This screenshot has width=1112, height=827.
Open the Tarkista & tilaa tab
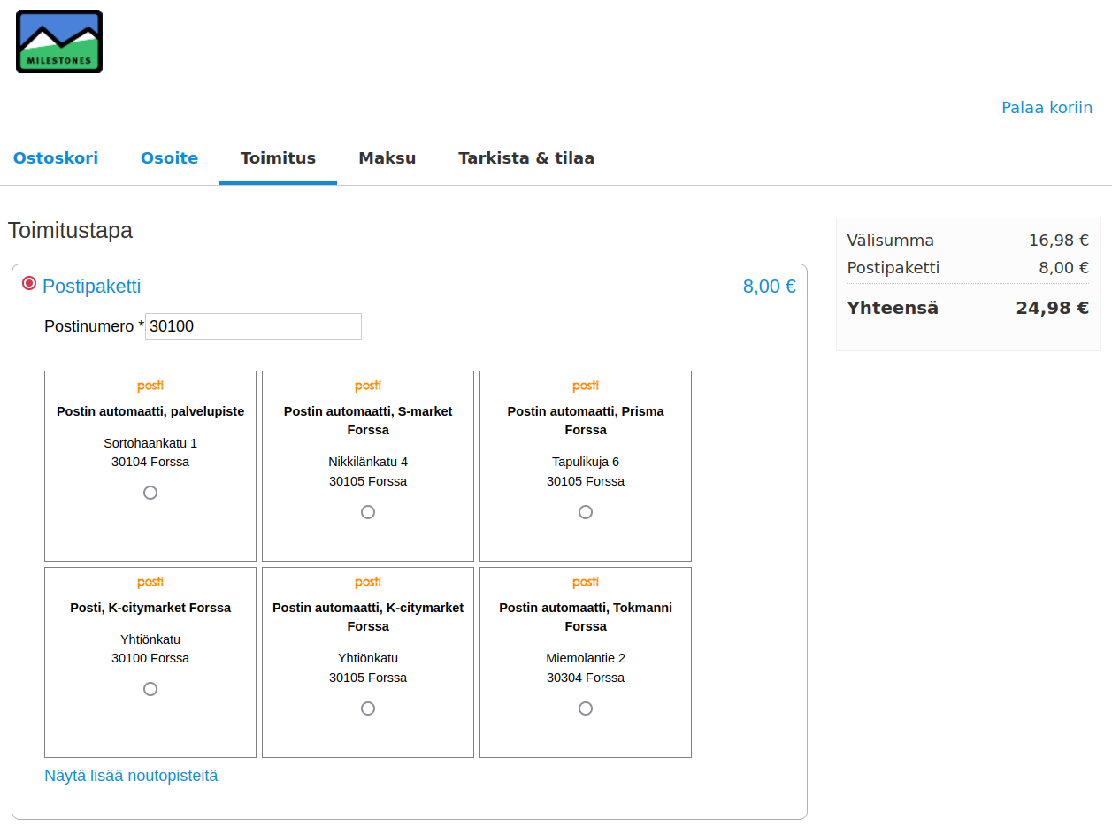click(x=526, y=158)
